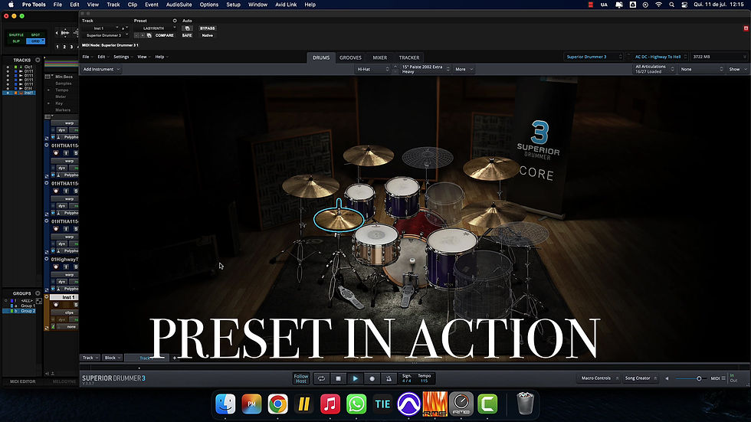Open the None dropdown next to Show
This screenshot has height=422, width=751.
[x=702, y=70]
